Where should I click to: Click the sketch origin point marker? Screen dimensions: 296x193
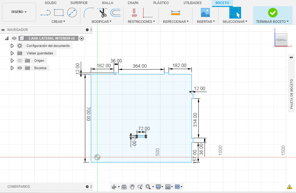(x=98, y=157)
